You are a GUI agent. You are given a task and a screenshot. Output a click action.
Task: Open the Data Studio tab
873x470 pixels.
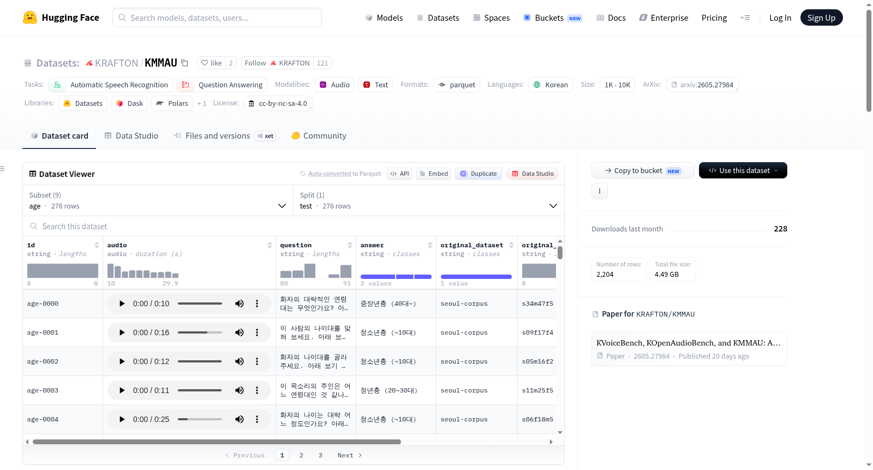tap(131, 136)
